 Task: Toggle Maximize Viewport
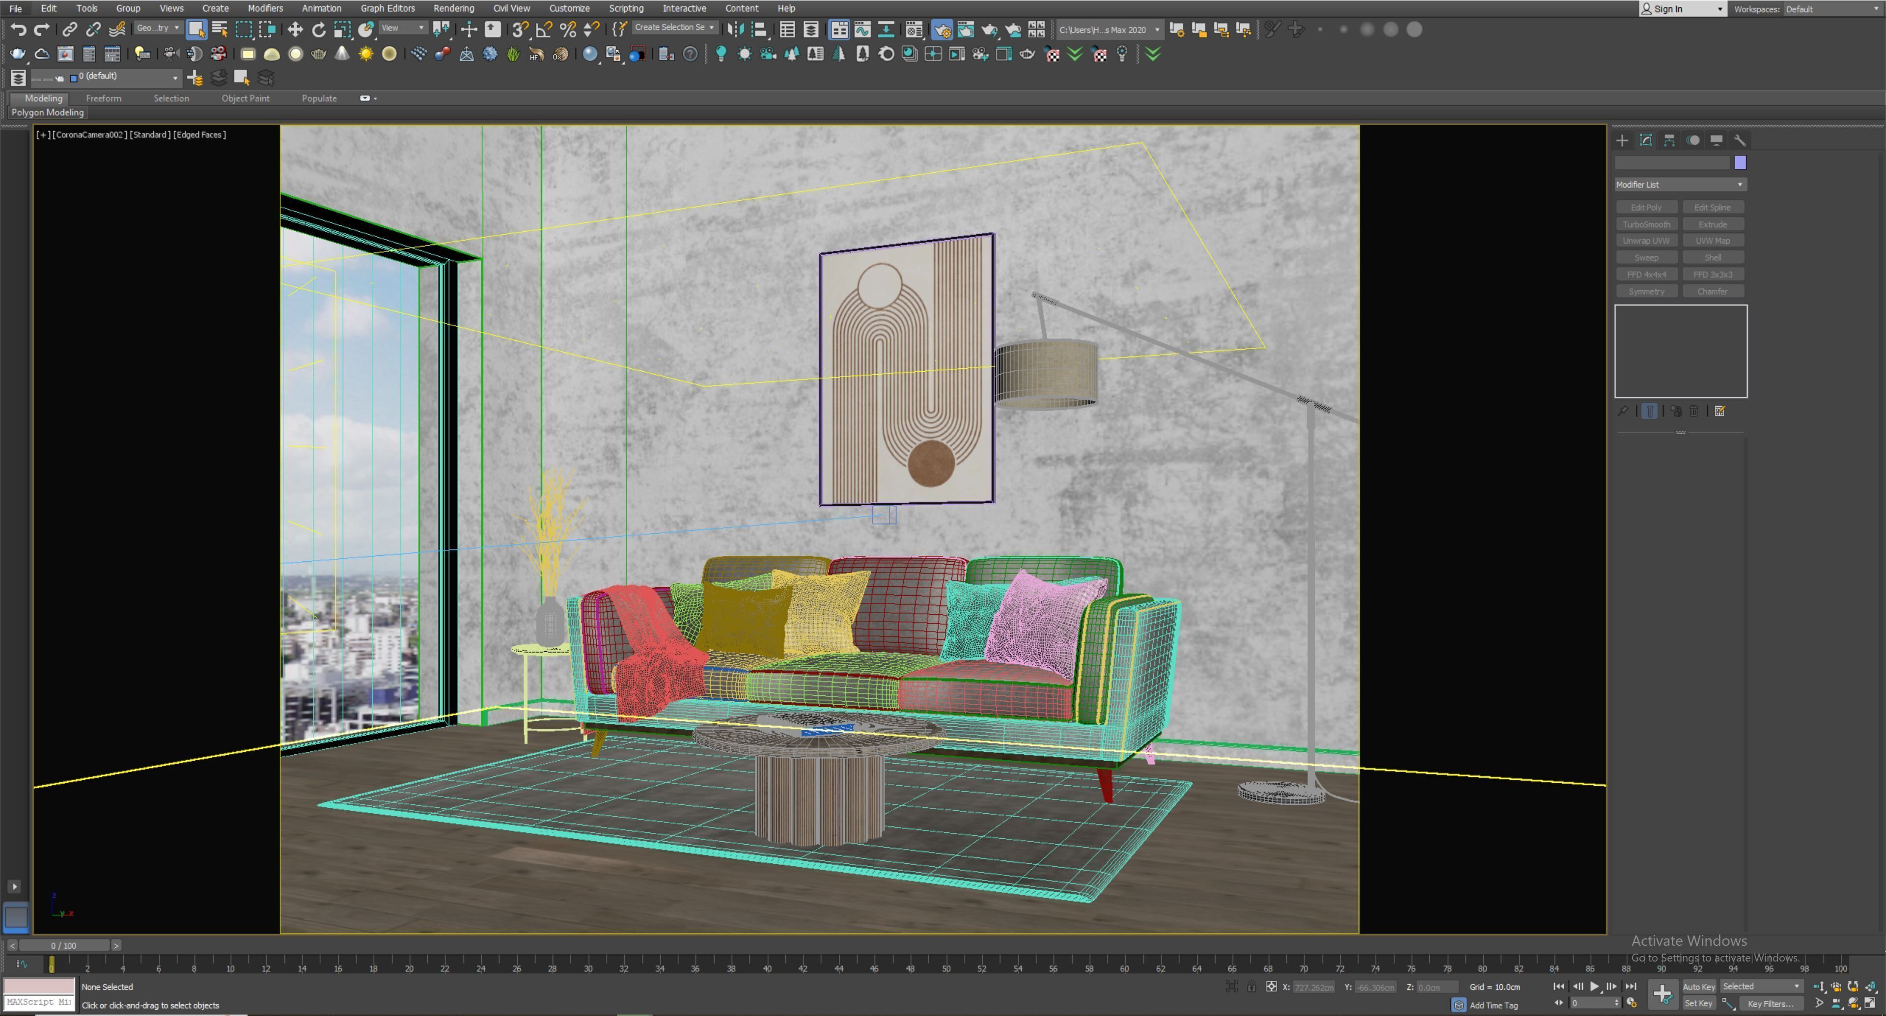click(1871, 1004)
